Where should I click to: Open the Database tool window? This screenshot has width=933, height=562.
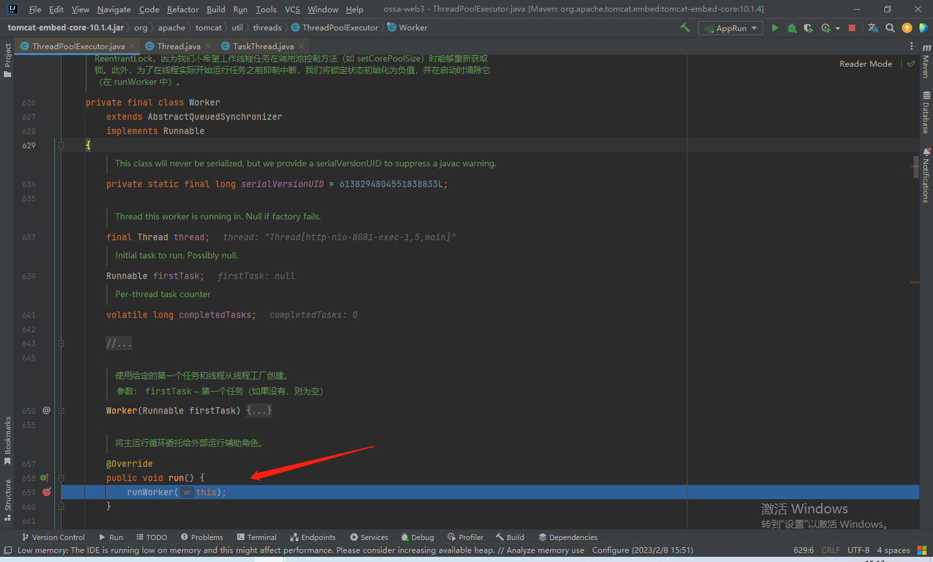[x=926, y=112]
